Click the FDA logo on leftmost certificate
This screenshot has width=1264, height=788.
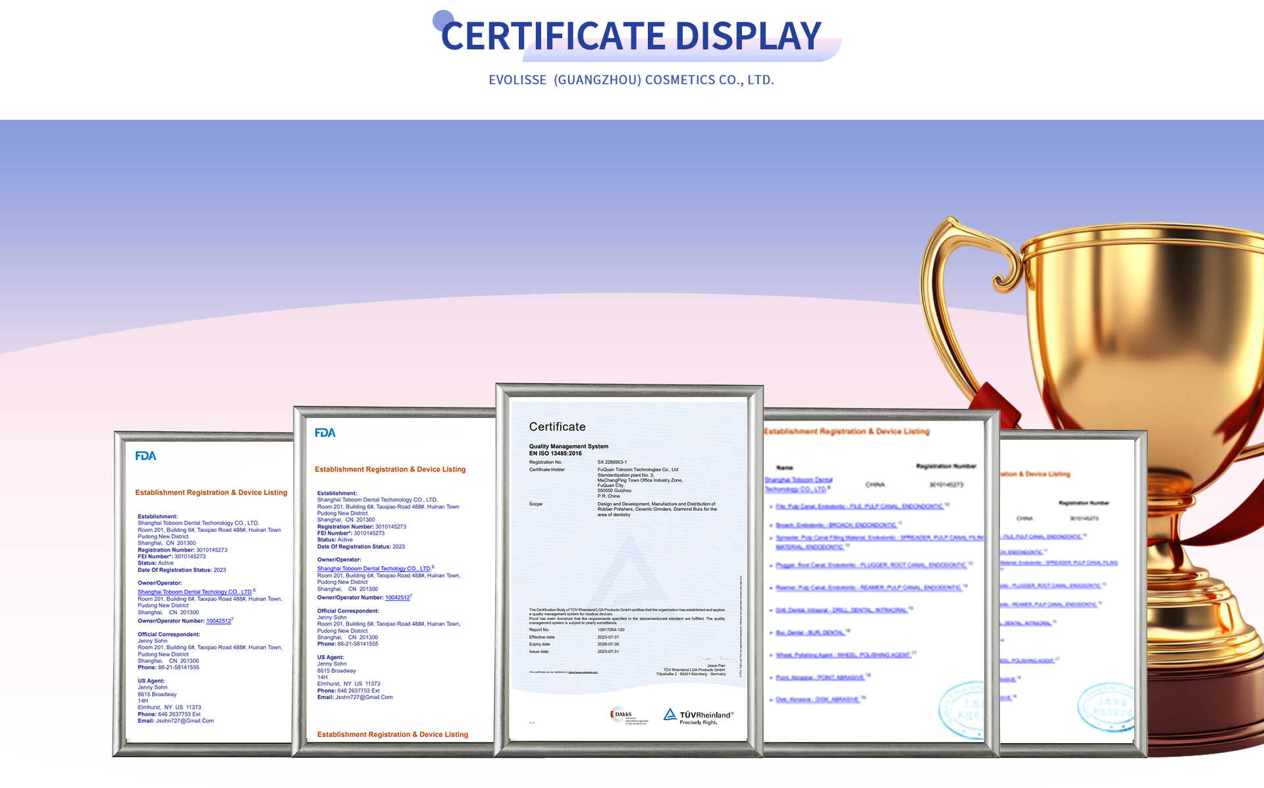click(x=145, y=456)
